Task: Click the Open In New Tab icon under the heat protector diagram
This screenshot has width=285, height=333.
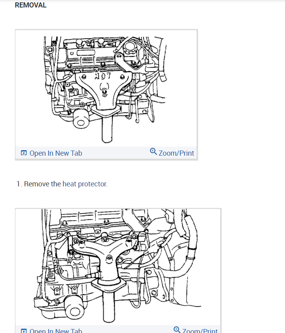Action: [x=24, y=153]
